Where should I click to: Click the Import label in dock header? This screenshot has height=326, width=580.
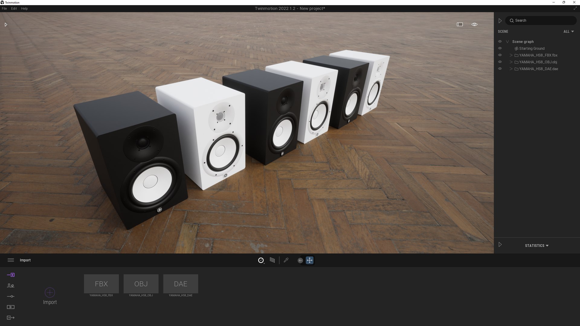[25, 260]
